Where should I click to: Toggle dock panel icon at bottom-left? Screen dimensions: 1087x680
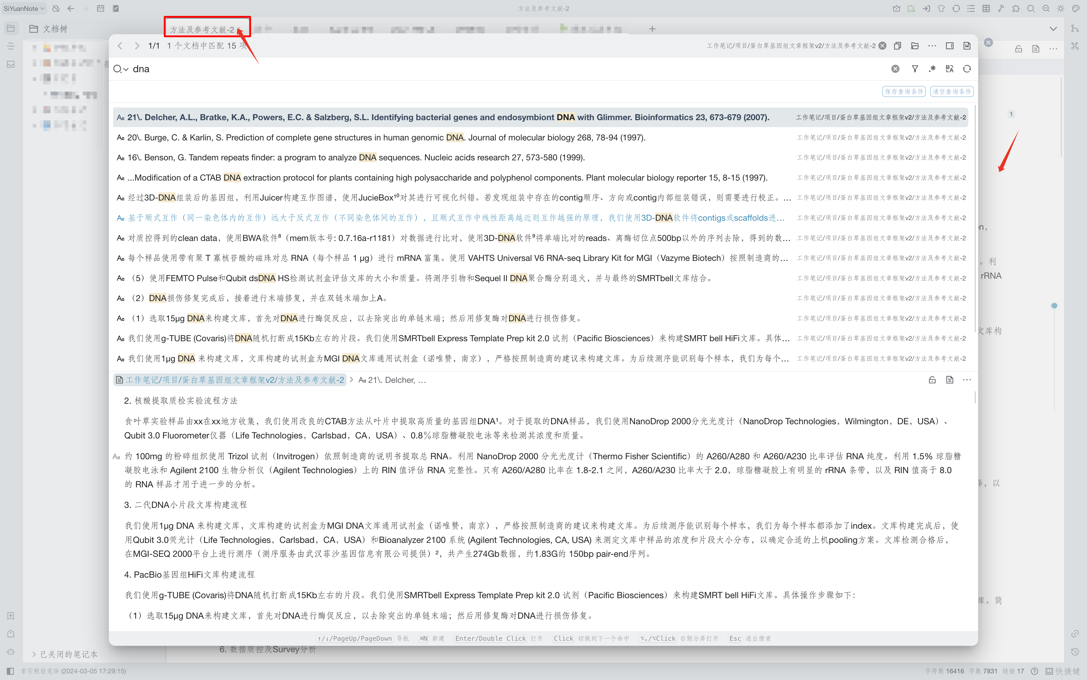pyautogui.click(x=11, y=671)
